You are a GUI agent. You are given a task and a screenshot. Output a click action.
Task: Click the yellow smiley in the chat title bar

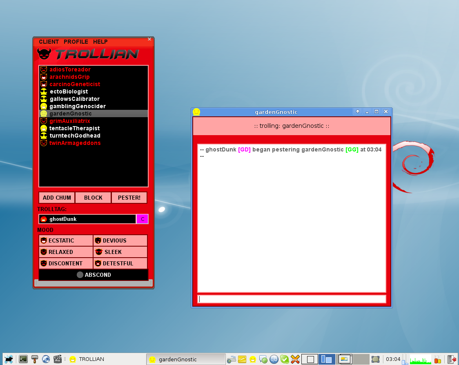tap(196, 112)
